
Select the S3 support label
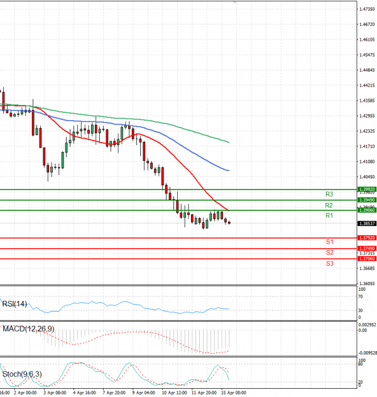pyautogui.click(x=329, y=263)
